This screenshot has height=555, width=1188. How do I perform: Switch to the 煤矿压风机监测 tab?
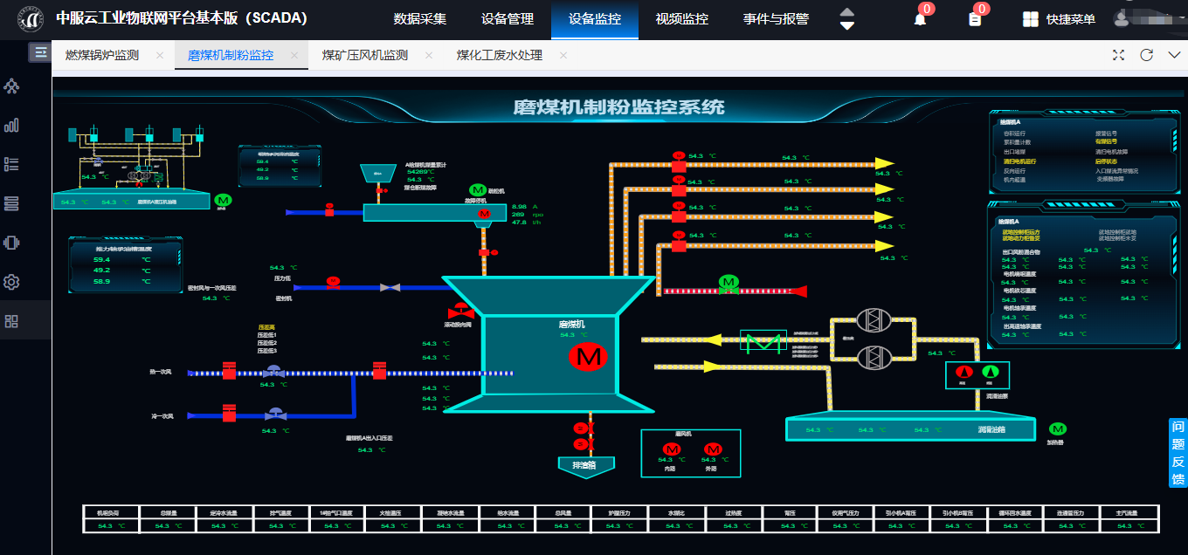click(x=365, y=55)
